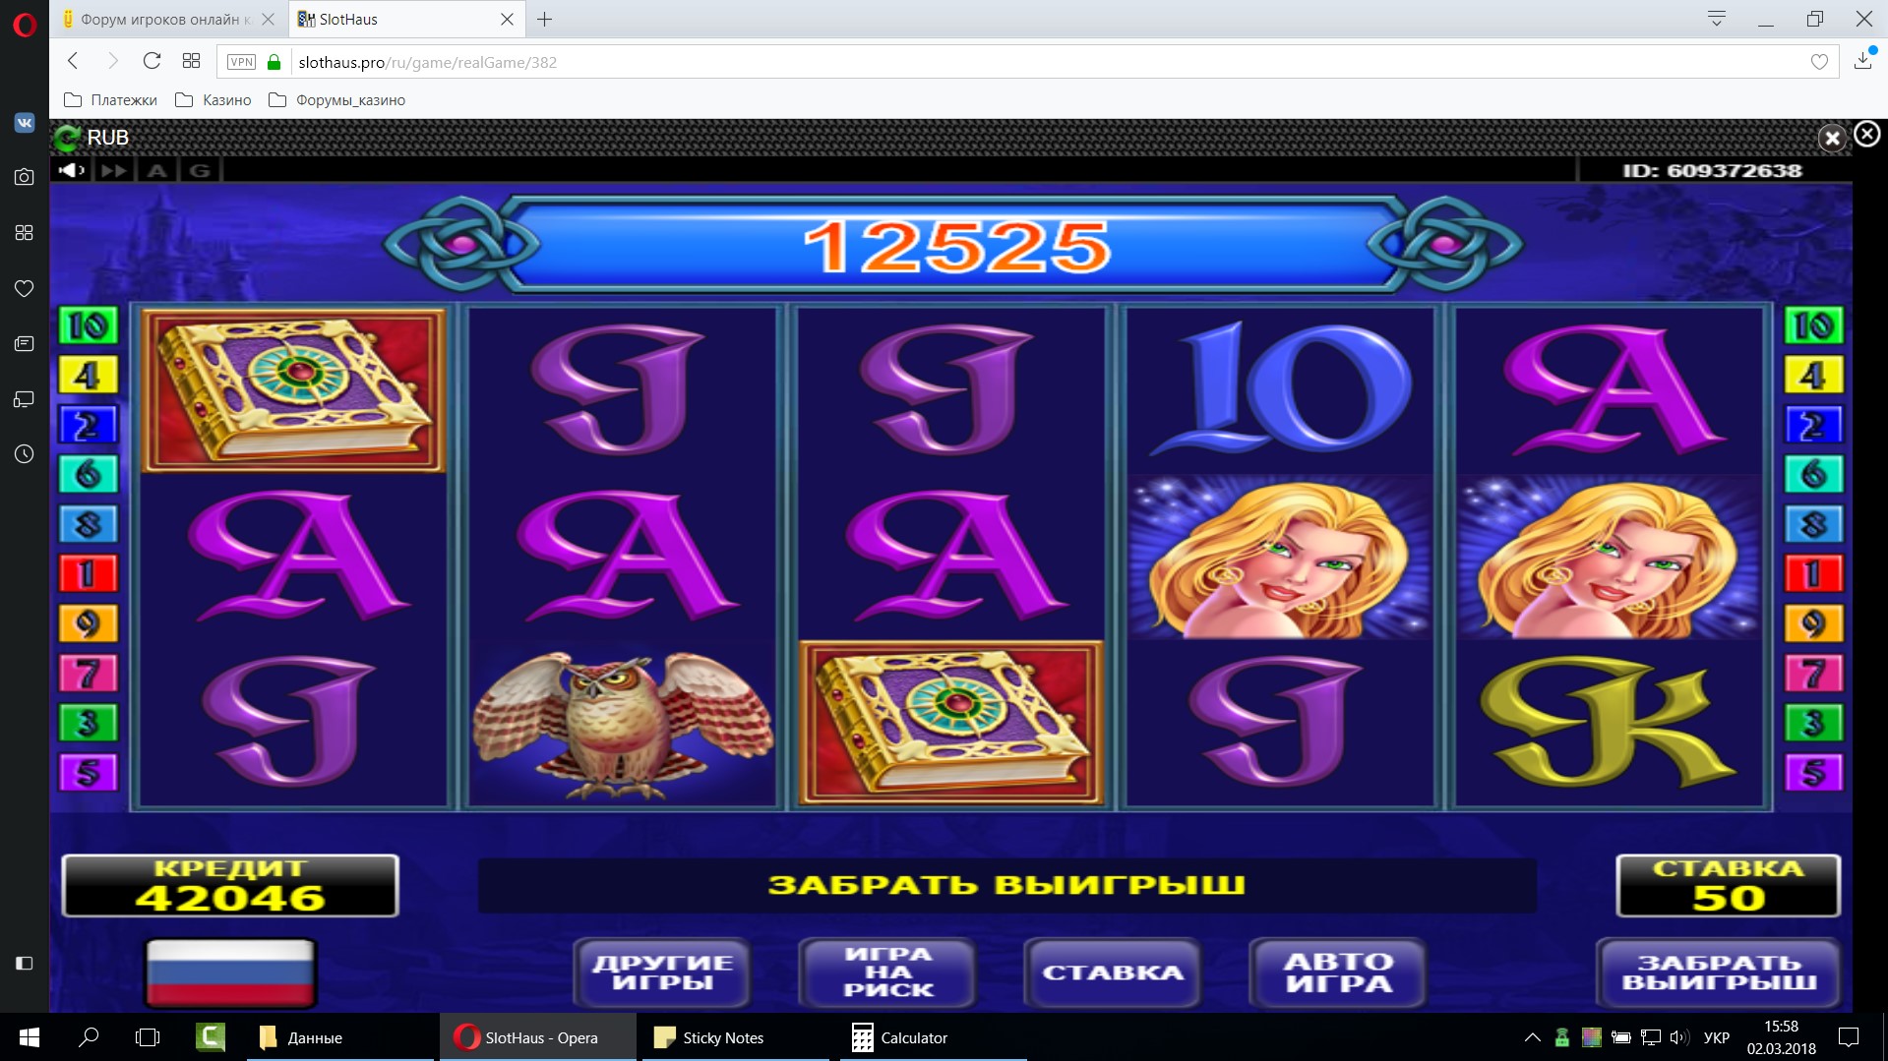Add page to bookmarks with heart icon
The height and width of the screenshot is (1061, 1888).
[1819, 62]
